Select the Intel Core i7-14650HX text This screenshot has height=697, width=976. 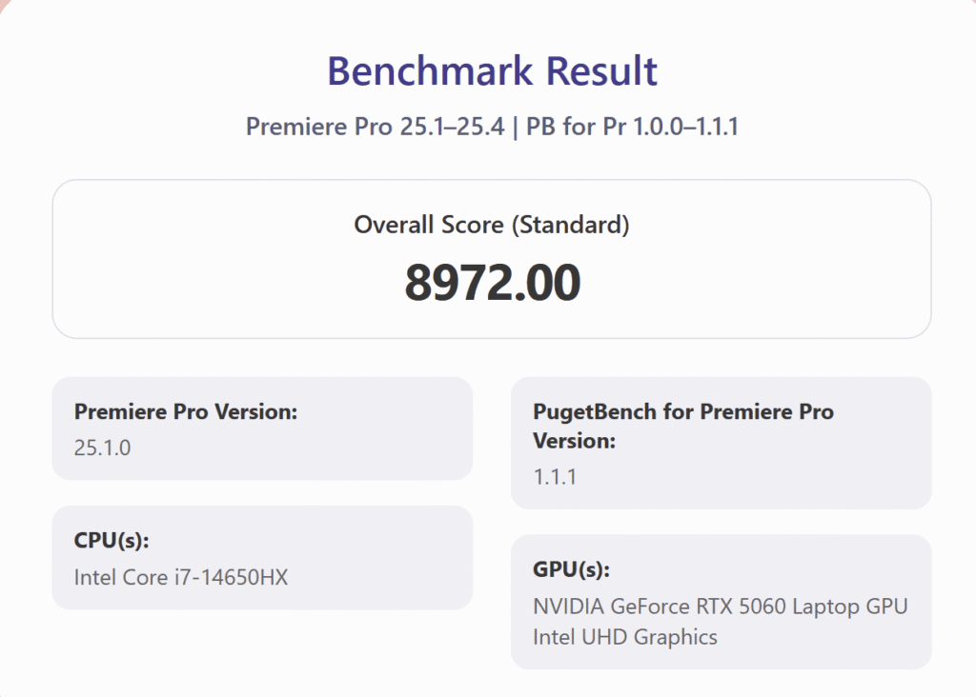tap(180, 576)
